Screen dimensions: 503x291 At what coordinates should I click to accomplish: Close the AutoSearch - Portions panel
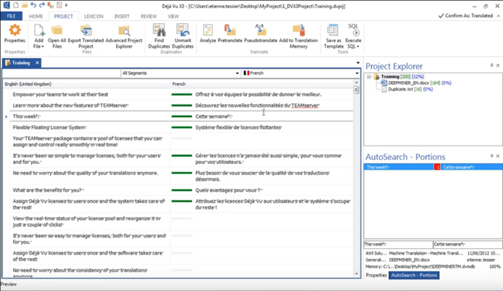(498, 156)
